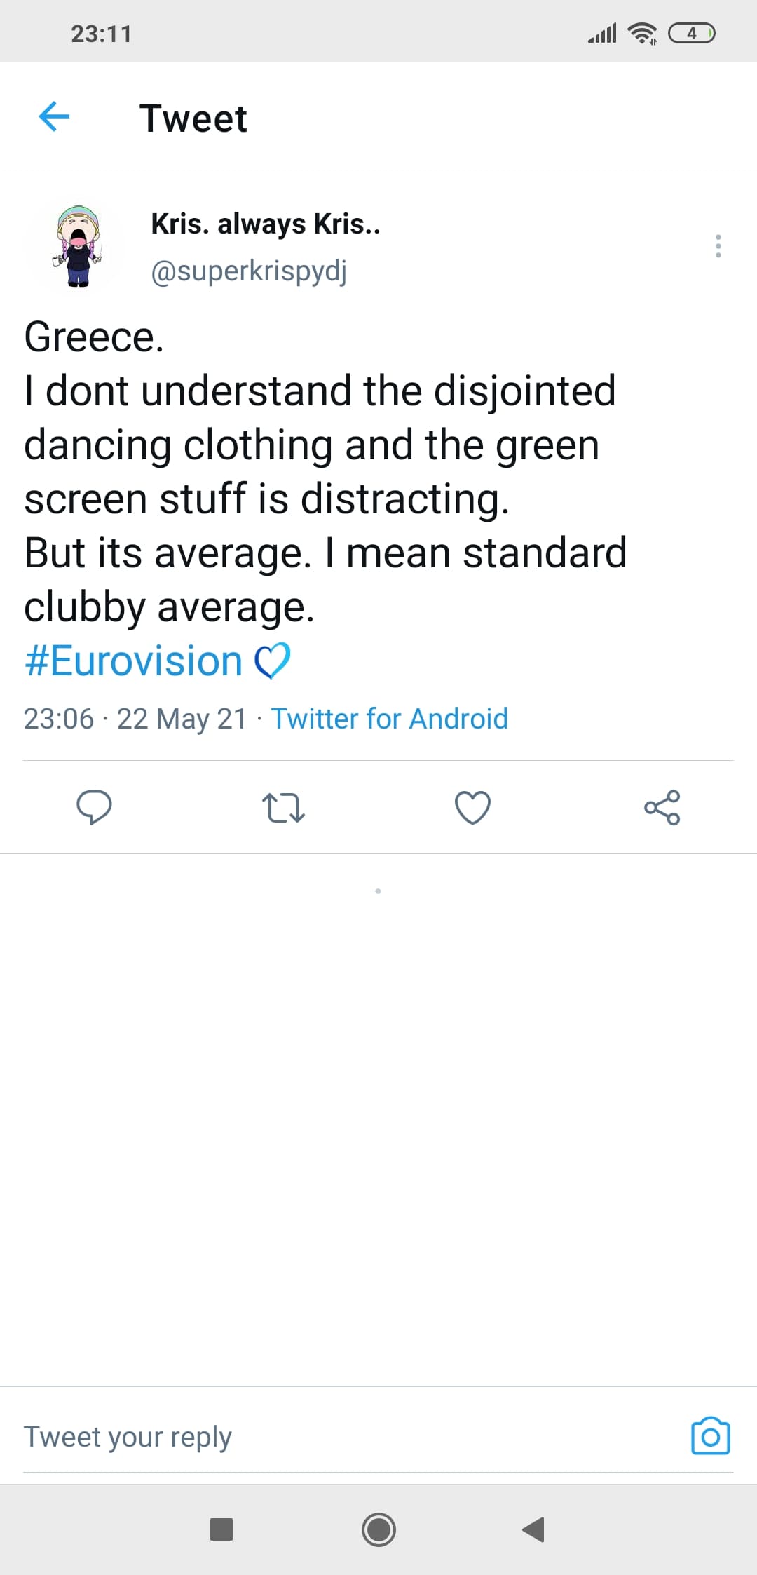Image resolution: width=757 pixels, height=1575 pixels.
Task: Tap the Wi-Fi icon in status bar
Action: pos(642,33)
